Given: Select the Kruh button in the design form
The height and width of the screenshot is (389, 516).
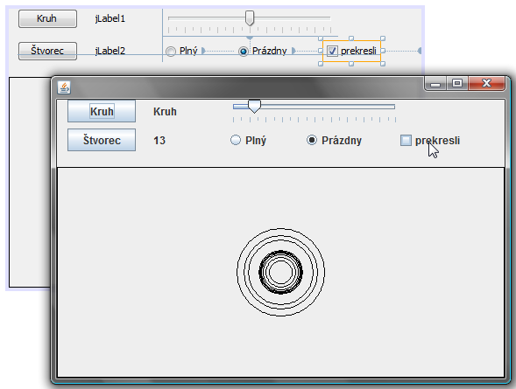Looking at the screenshot, I should tap(47, 18).
